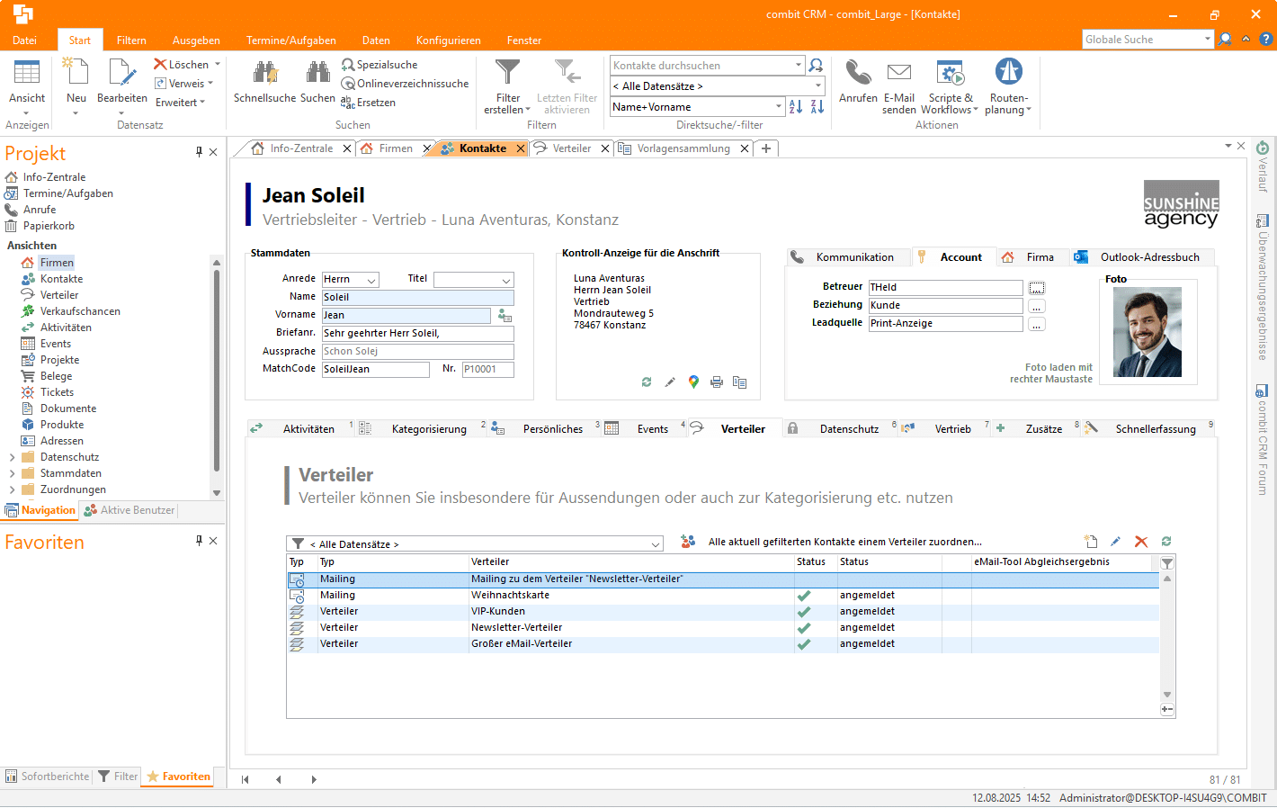Screen dimensions: 1277x808
Task: Expand the Name+Vorname sort dropdown
Action: [x=779, y=107]
